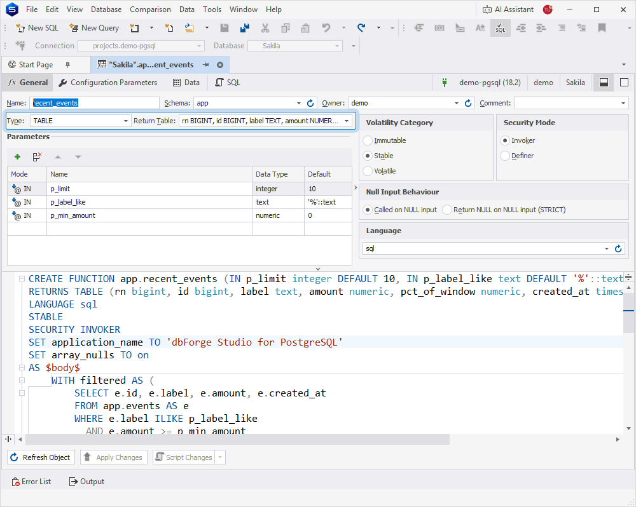Click the Cut scissors icon
Screen dimensions: 636x507
265,28
